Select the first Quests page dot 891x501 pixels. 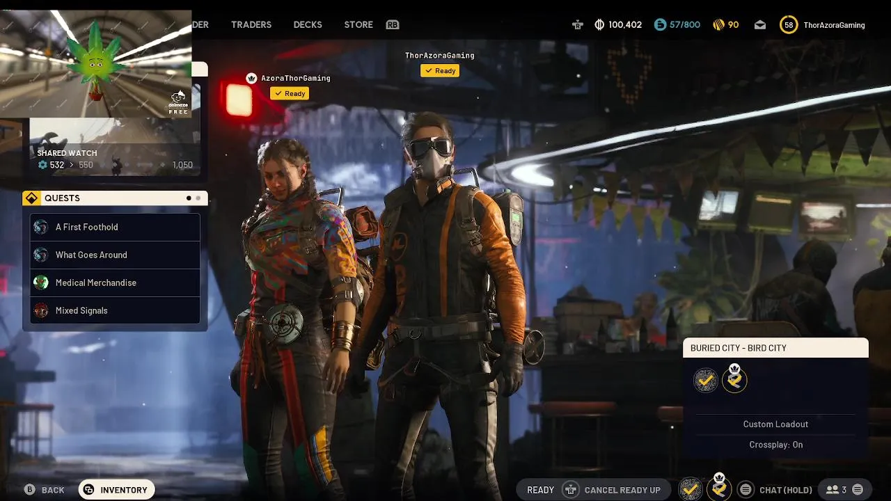[x=189, y=198]
